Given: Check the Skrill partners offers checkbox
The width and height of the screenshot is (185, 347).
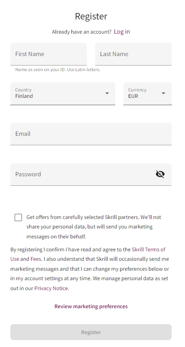Looking at the screenshot, I should coord(18,217).
